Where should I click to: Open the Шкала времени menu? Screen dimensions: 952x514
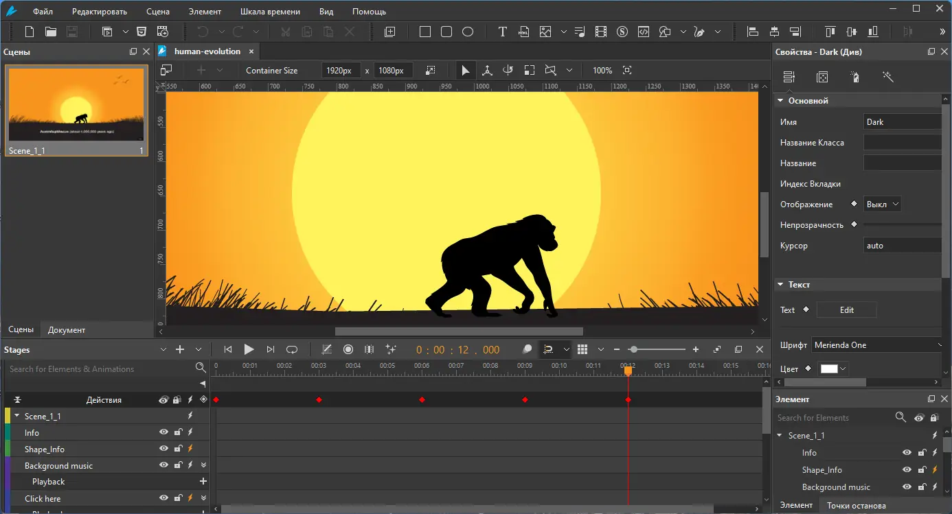pyautogui.click(x=270, y=12)
